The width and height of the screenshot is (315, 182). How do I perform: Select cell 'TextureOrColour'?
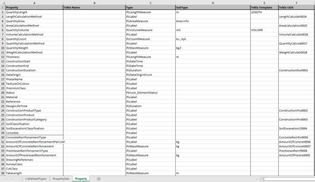pyautogui.click(x=34, y=83)
